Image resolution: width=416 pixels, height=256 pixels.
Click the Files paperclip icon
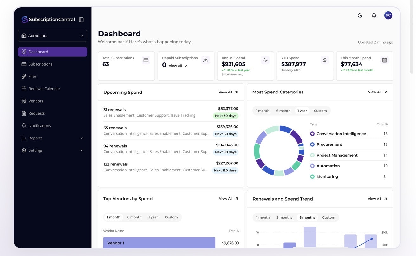tap(24, 76)
